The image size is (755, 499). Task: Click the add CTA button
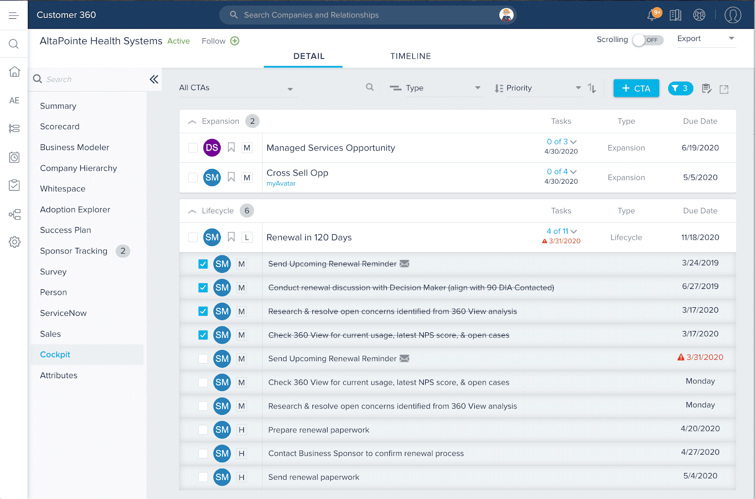click(636, 88)
